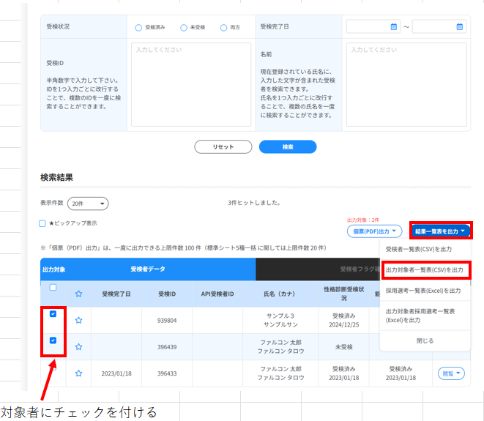484x421 pixels.
Task: Click the 2023/01/18 completion date cell
Action: coord(116,373)
